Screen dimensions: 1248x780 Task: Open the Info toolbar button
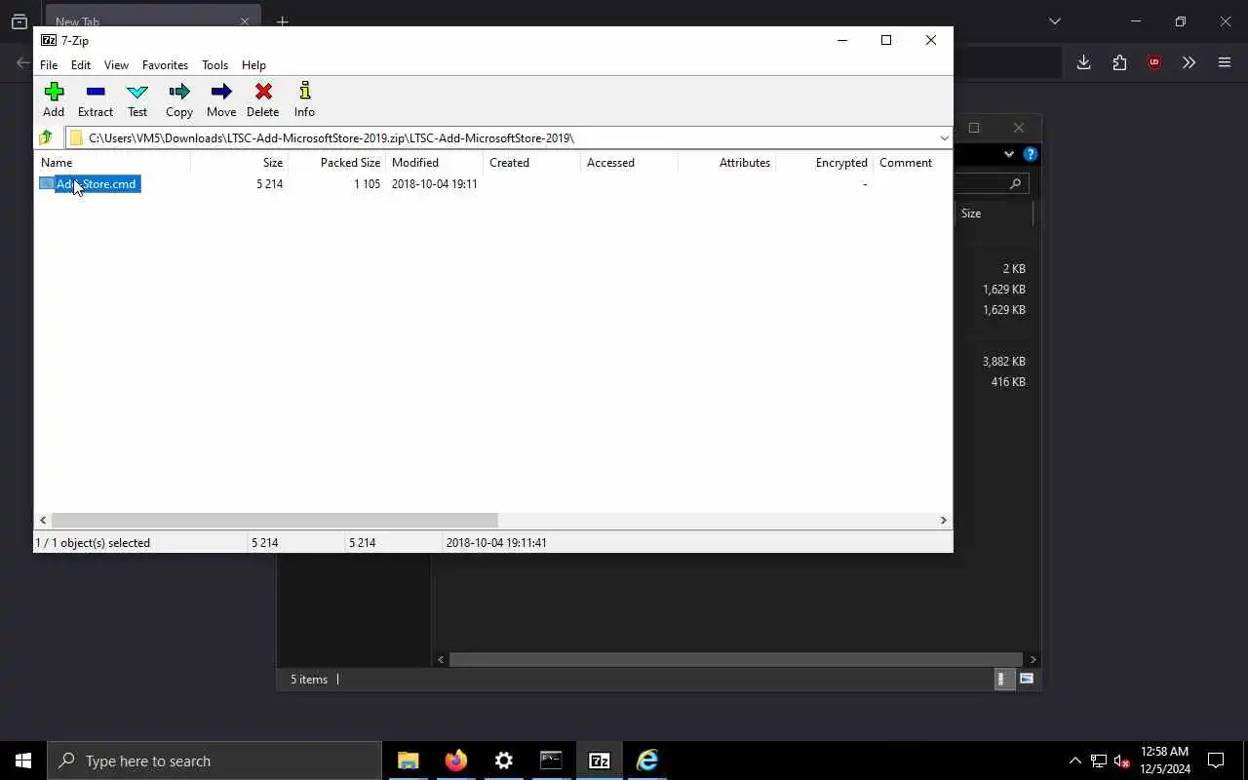click(x=304, y=99)
